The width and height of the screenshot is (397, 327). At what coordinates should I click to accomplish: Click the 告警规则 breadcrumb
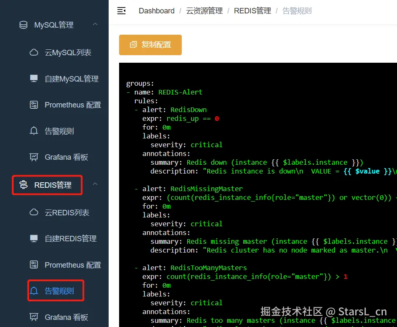[x=297, y=11]
